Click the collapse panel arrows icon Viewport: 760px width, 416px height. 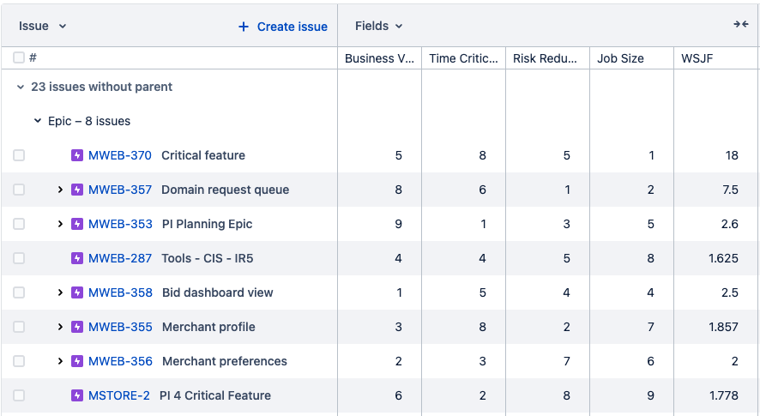(x=741, y=25)
